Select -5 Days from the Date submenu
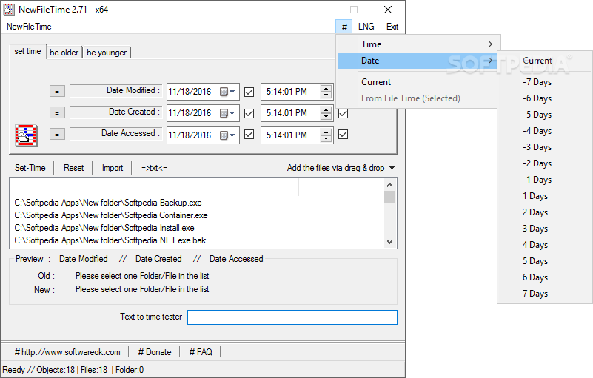Image resolution: width=593 pixels, height=378 pixels. pyautogui.click(x=545, y=115)
